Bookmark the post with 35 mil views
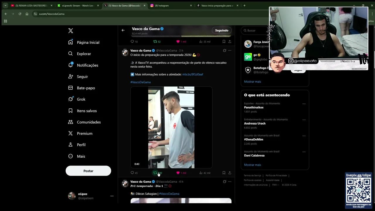This screenshot has height=211, width=375. tap(224, 42)
